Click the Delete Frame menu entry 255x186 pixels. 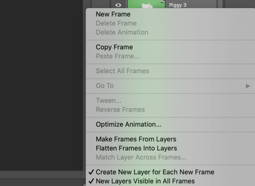116,23
